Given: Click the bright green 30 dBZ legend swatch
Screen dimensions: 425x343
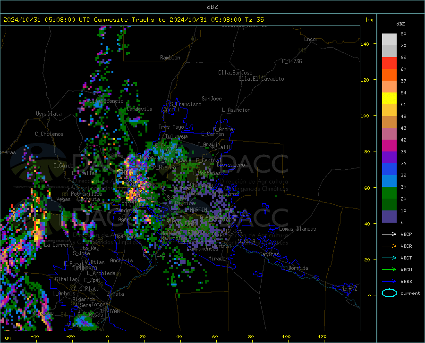Looking at the screenshot, I should pyautogui.click(x=389, y=193).
